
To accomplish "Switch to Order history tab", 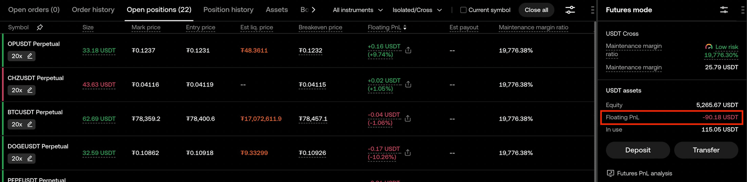I will tap(93, 10).
